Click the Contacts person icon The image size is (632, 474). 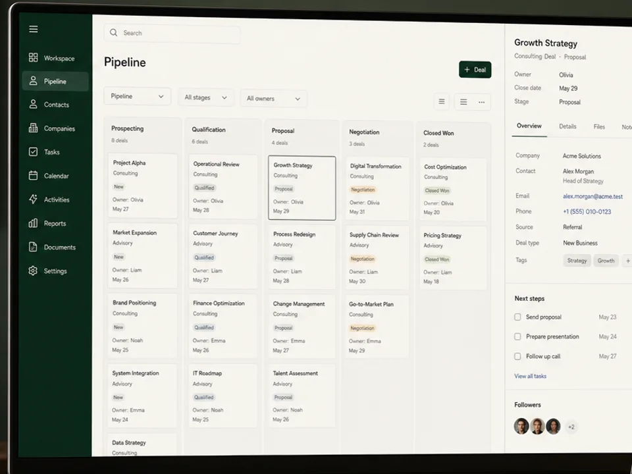coord(34,105)
